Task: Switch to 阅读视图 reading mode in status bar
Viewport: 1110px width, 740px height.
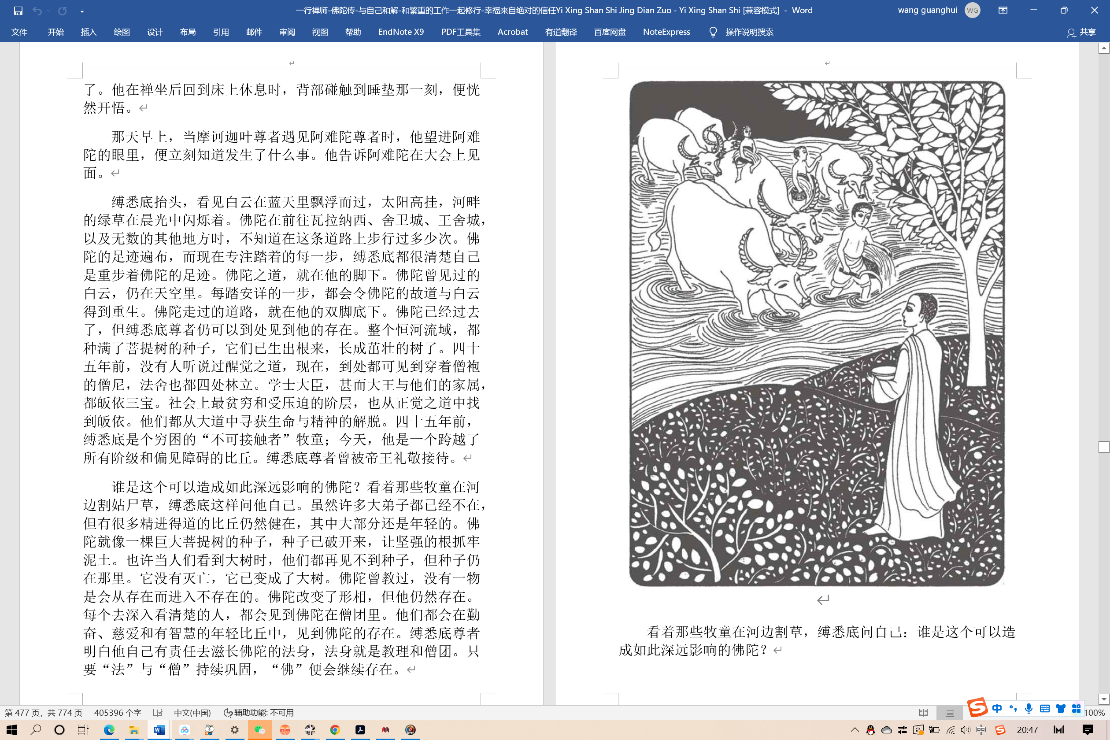Action: click(x=924, y=712)
